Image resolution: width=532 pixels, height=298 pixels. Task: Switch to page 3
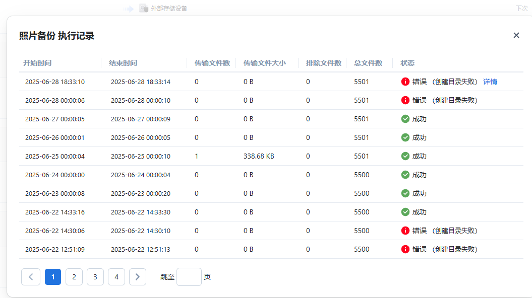[95, 277]
